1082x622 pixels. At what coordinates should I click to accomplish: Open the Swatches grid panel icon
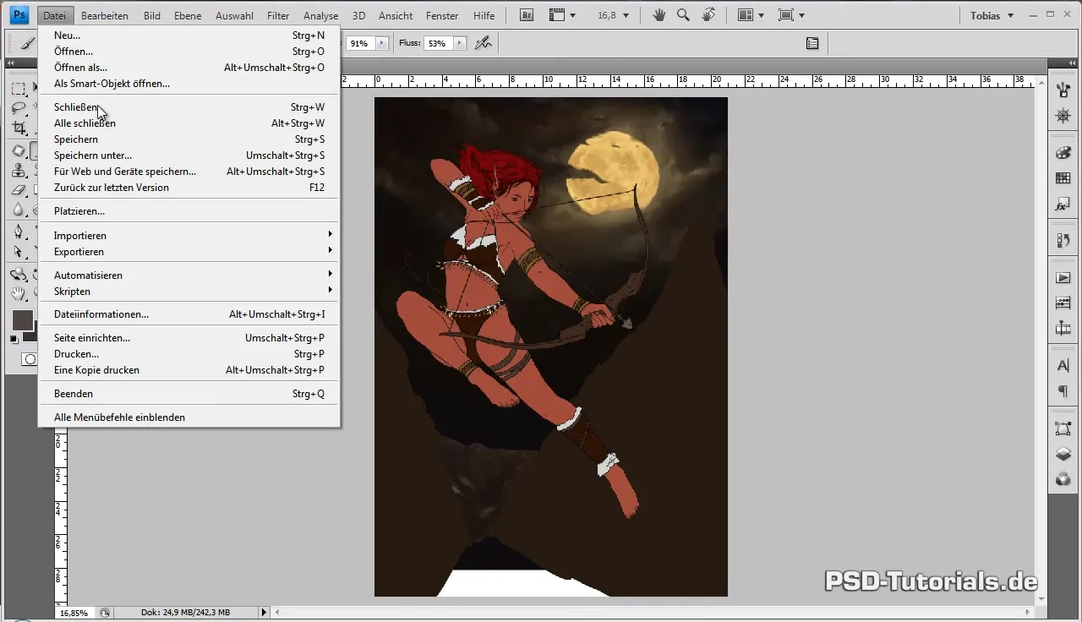[x=1063, y=178]
